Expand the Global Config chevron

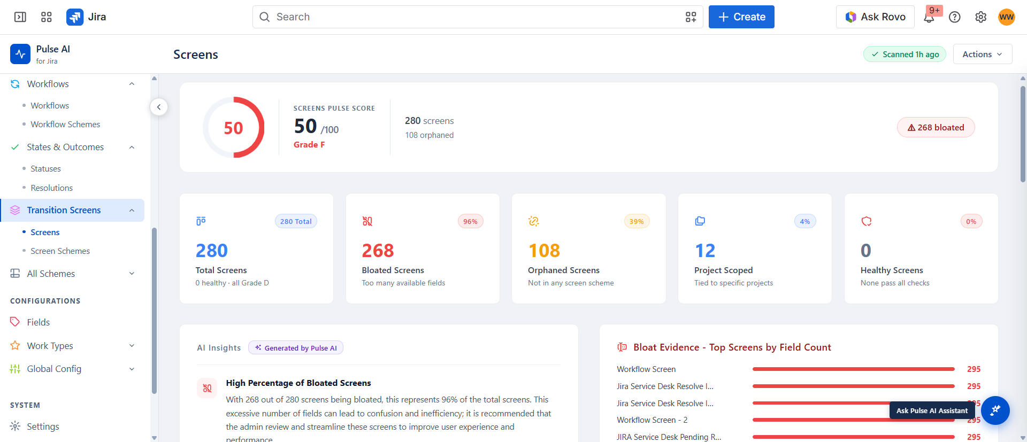[132, 369]
